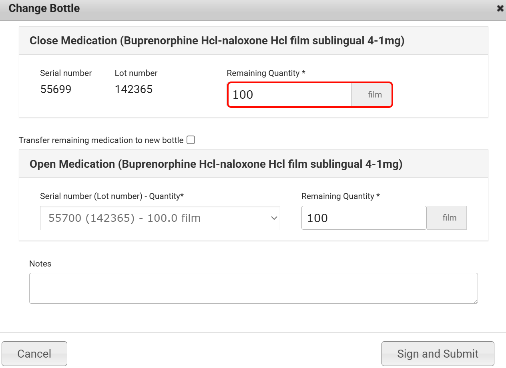Screen dimensions: 506x368
Task: Click the film unit tag in Open Medication
Action: (449, 218)
